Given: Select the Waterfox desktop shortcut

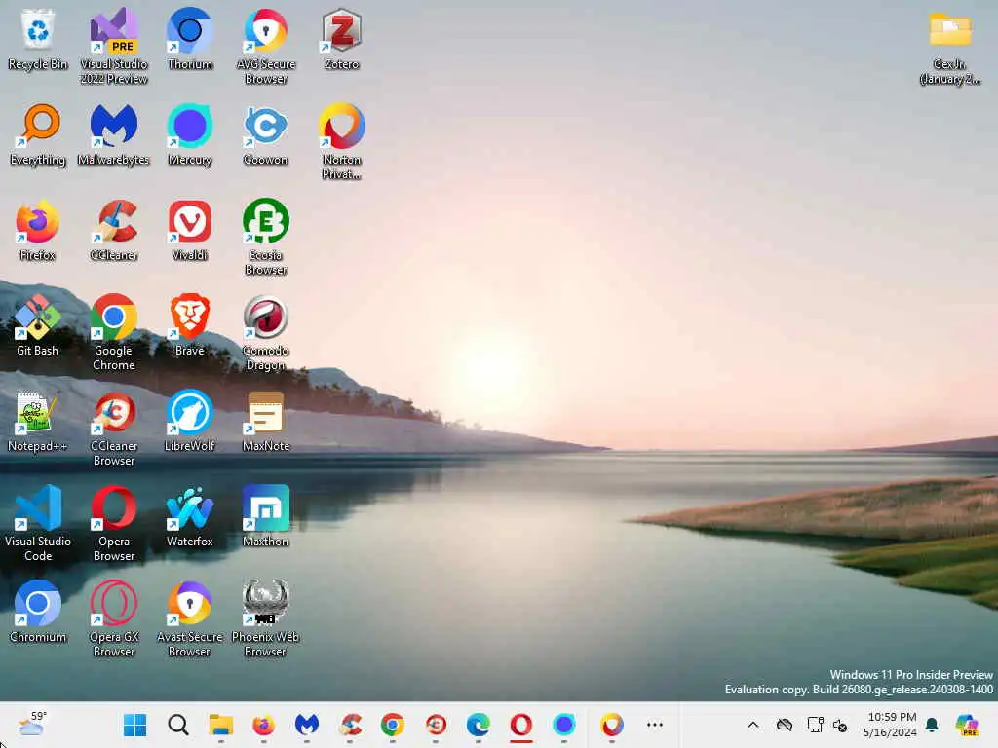Looking at the screenshot, I should [190, 516].
